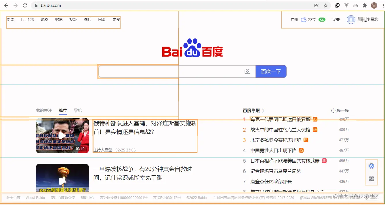Select the 推荐 feed tab
Screen dimensions: 385x205
(x=63, y=110)
